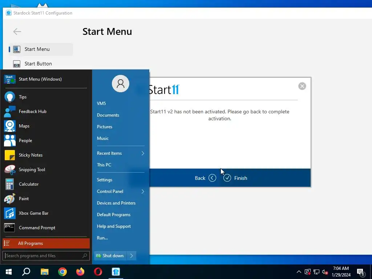Open Firefox from the taskbar

pyautogui.click(x=80, y=272)
